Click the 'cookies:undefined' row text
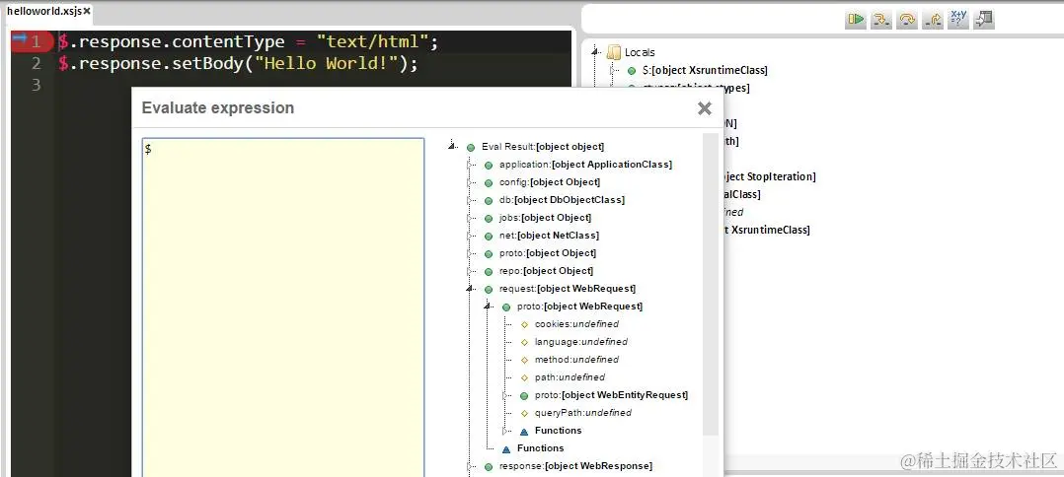1064x477 pixels. point(576,324)
